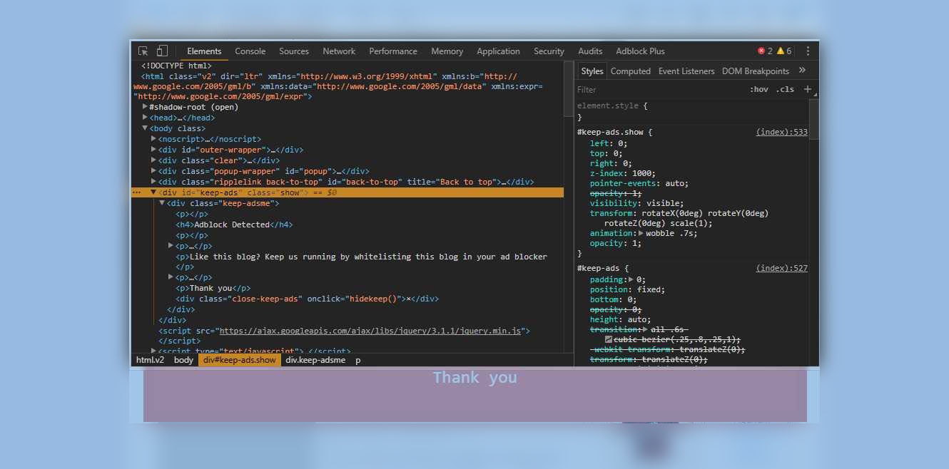
Task: Expand the #shadow-root (open) node
Action: pos(146,107)
